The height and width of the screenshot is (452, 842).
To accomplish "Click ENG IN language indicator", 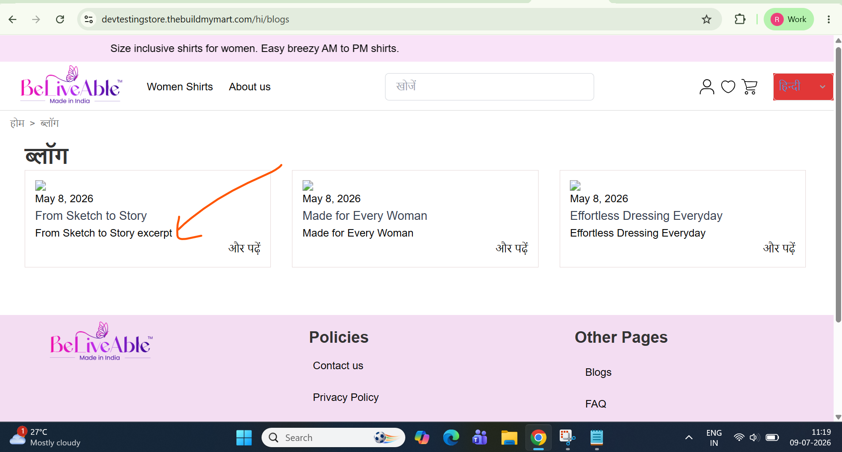I will [x=714, y=437].
